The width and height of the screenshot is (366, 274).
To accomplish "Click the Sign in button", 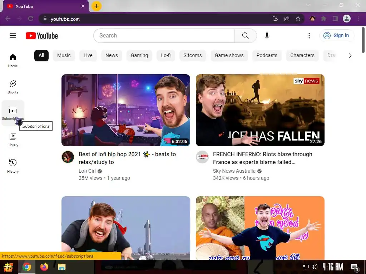I will pos(337,35).
